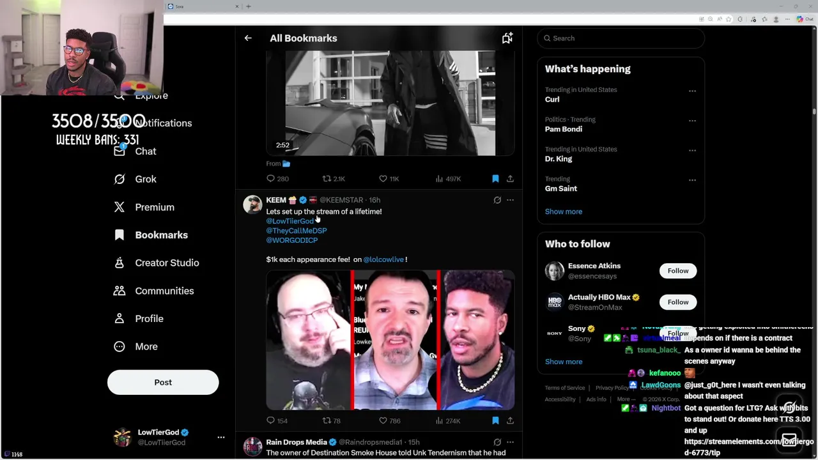
Task: Focus the Search field
Action: coord(621,38)
